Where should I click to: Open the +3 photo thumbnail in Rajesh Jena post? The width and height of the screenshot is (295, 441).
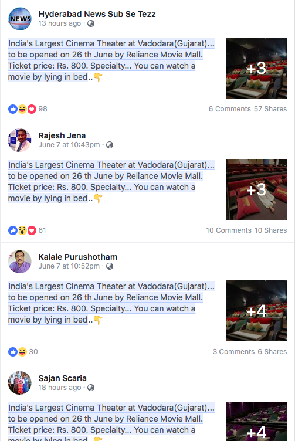[x=257, y=189]
